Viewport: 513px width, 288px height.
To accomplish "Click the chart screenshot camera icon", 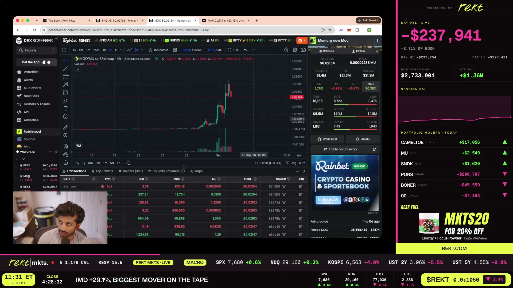I will point(303,50).
